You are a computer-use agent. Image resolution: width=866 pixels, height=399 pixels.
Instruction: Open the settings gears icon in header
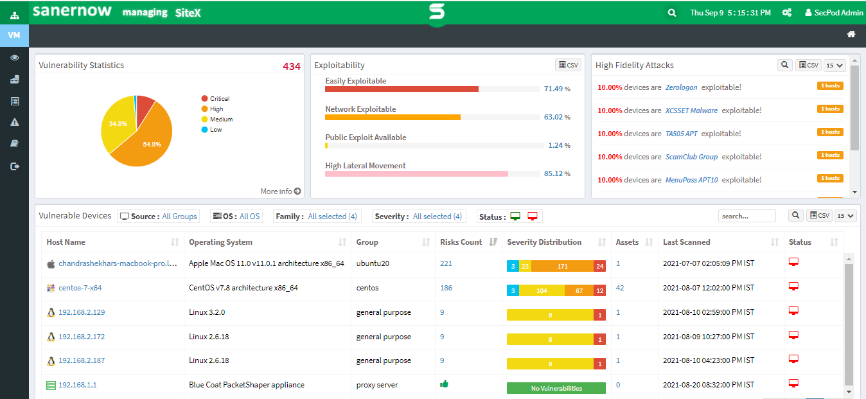[786, 13]
